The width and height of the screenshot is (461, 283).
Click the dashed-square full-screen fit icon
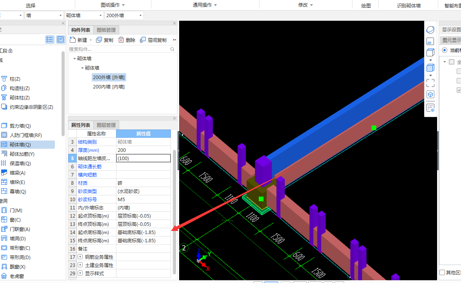(430, 83)
